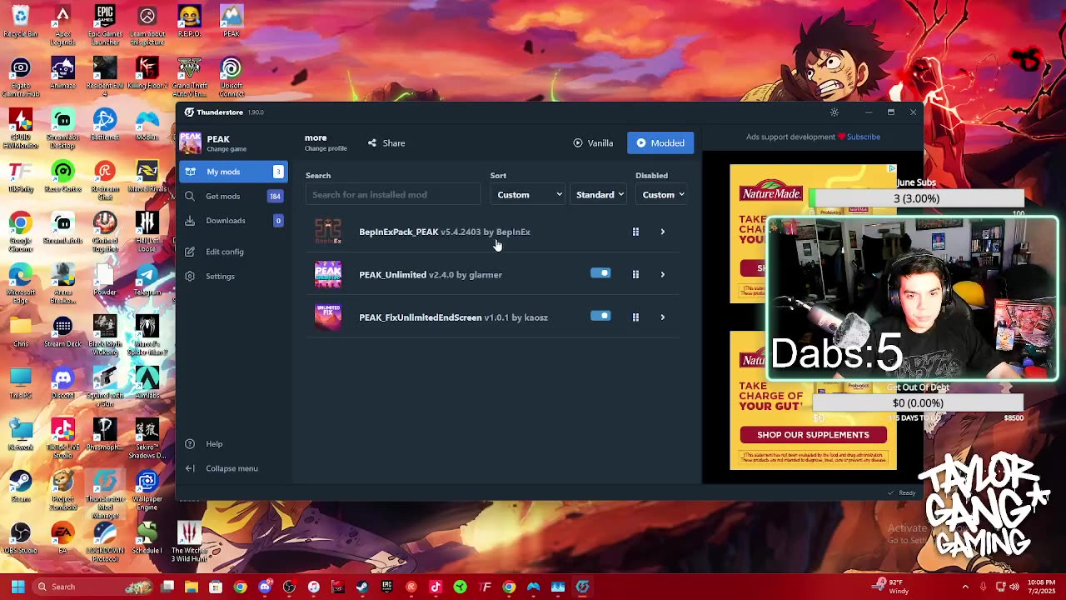The width and height of the screenshot is (1066, 600).
Task: Grab the drag handle for BepInExPack_PEAK
Action: click(635, 232)
